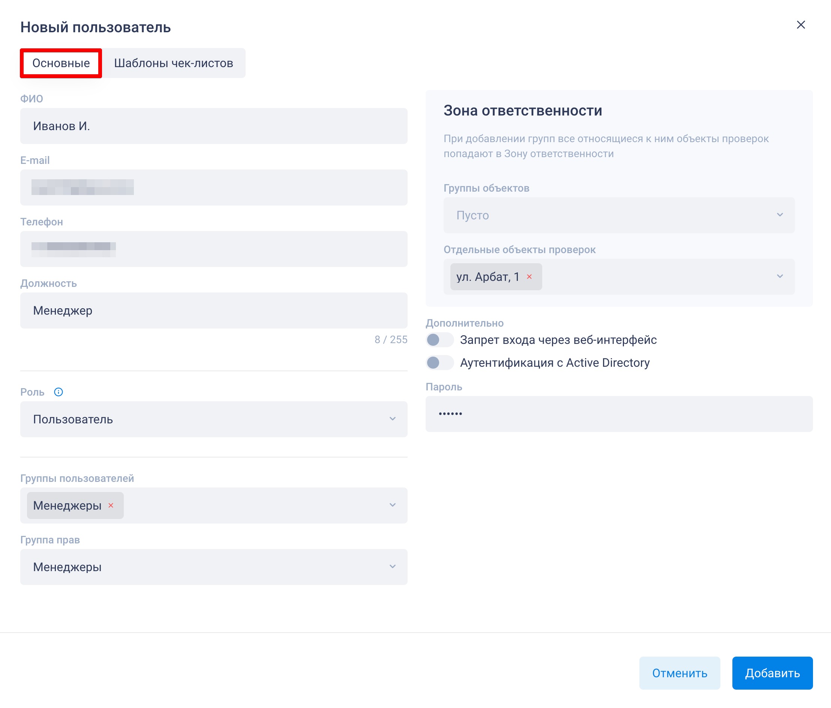Image resolution: width=831 pixels, height=708 pixels.
Task: Enable Аутентификация с Active Directory switch
Action: (x=439, y=363)
